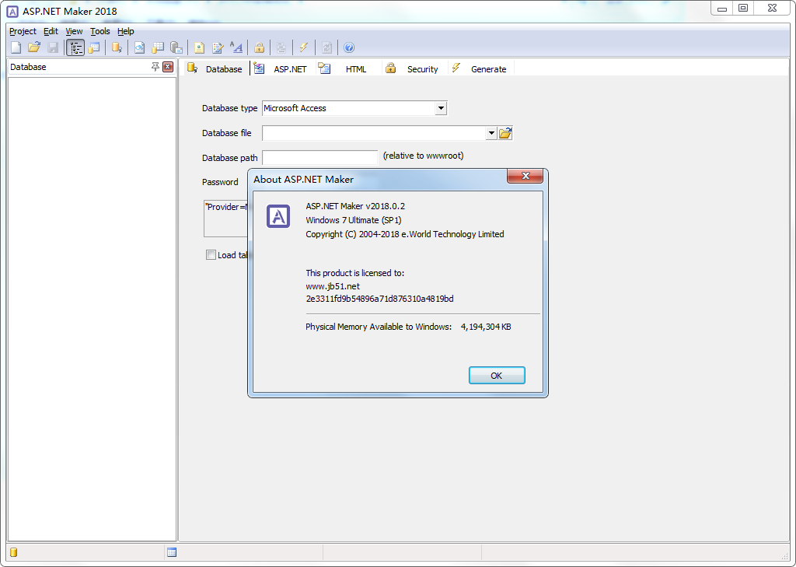Switch to the Generate tab
This screenshot has height=567, width=796.
[479, 68]
